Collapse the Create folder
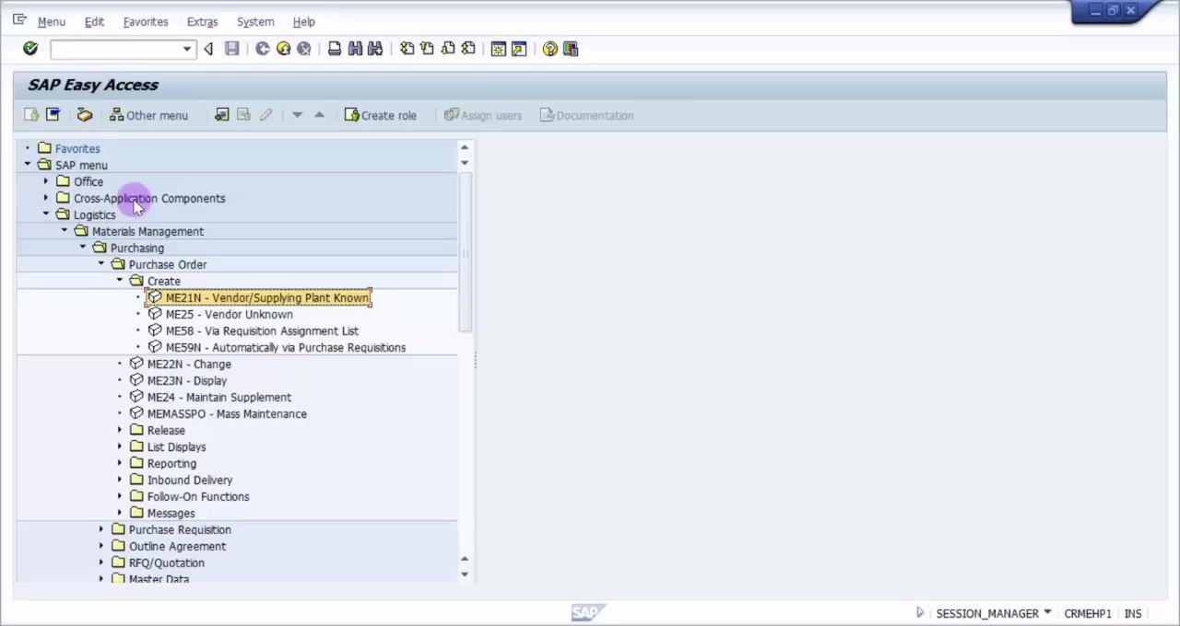The height and width of the screenshot is (626, 1180). point(120,281)
